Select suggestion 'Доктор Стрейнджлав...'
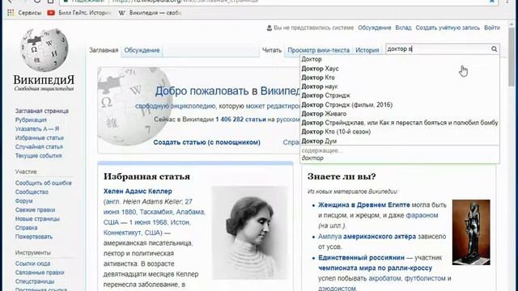 (x=399, y=123)
